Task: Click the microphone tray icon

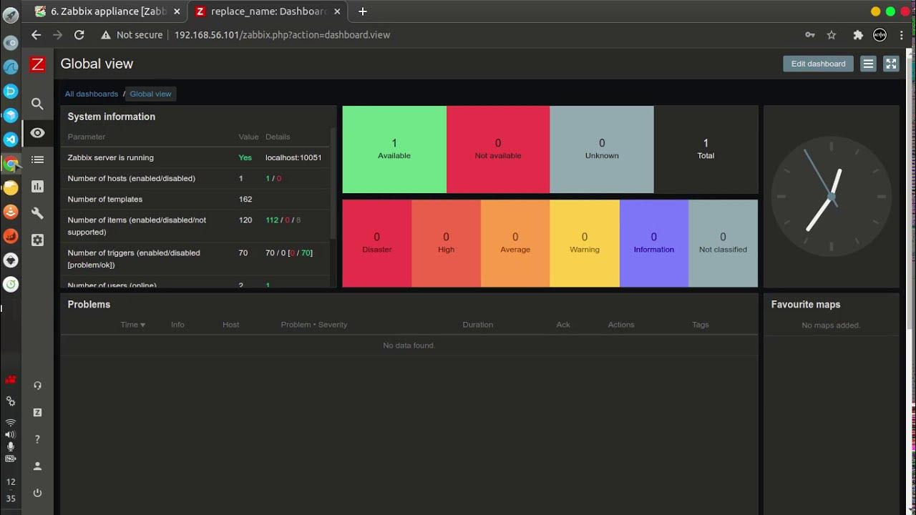Action: [11, 446]
